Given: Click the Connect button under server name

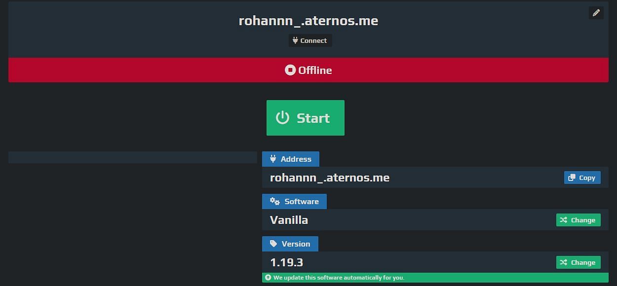Looking at the screenshot, I should (310, 40).
